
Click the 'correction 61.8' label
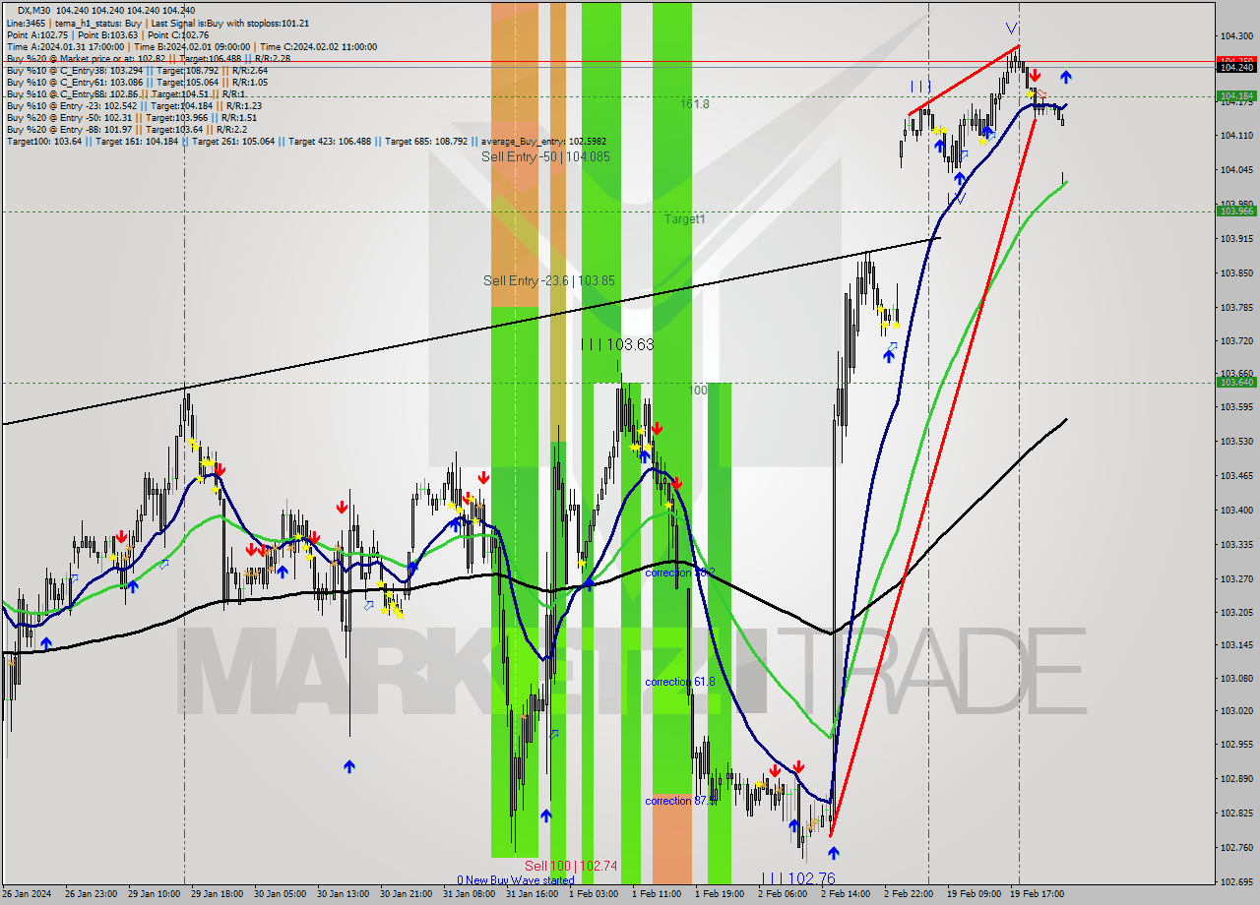tap(680, 682)
